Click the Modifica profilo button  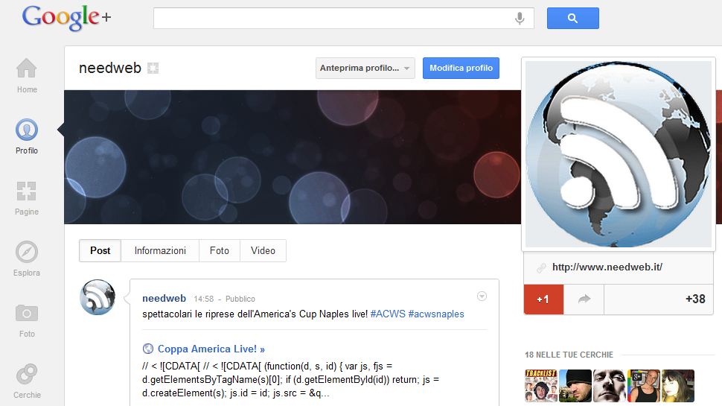coord(461,68)
